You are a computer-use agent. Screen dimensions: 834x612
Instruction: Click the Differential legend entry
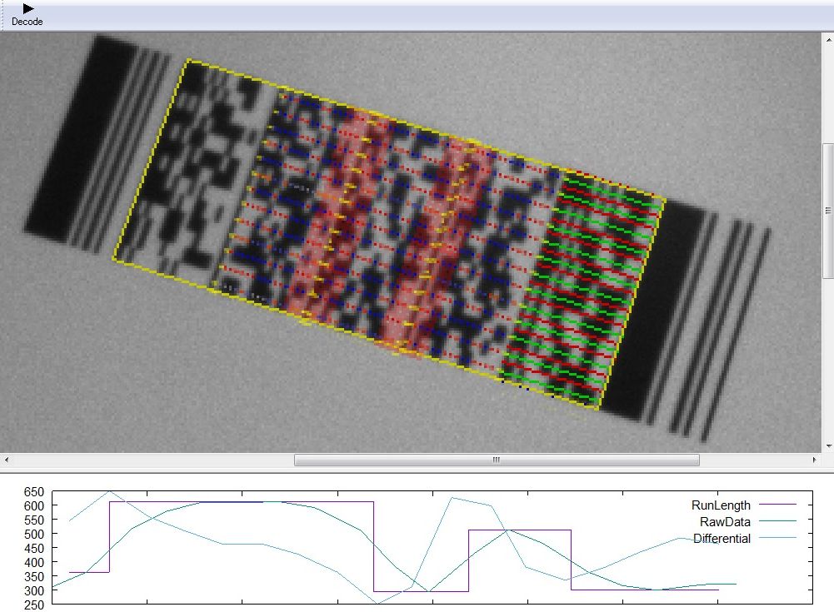click(722, 539)
